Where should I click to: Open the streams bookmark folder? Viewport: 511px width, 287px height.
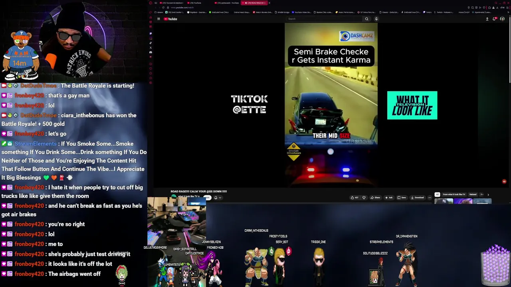[158, 12]
